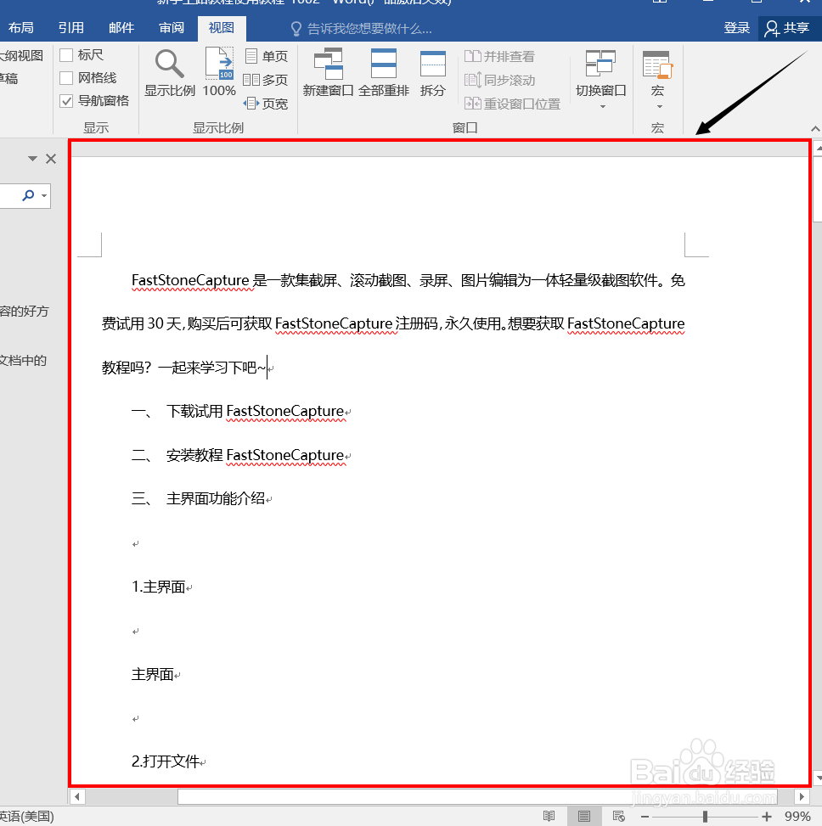Switch to the 审阅 ribbon tab

171,27
